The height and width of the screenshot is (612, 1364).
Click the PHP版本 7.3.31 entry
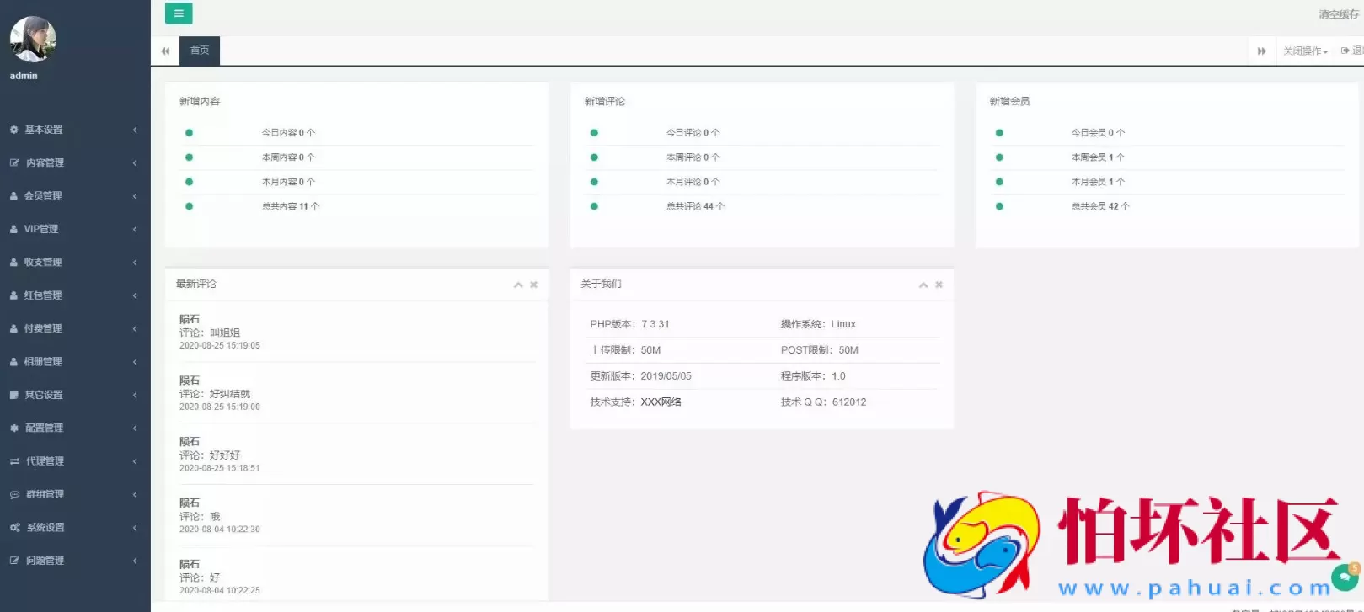(x=629, y=324)
